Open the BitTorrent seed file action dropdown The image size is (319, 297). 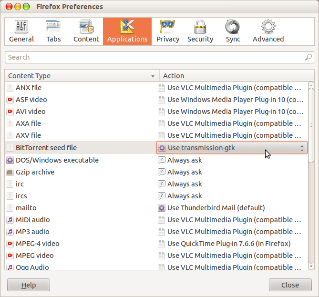[x=232, y=148]
